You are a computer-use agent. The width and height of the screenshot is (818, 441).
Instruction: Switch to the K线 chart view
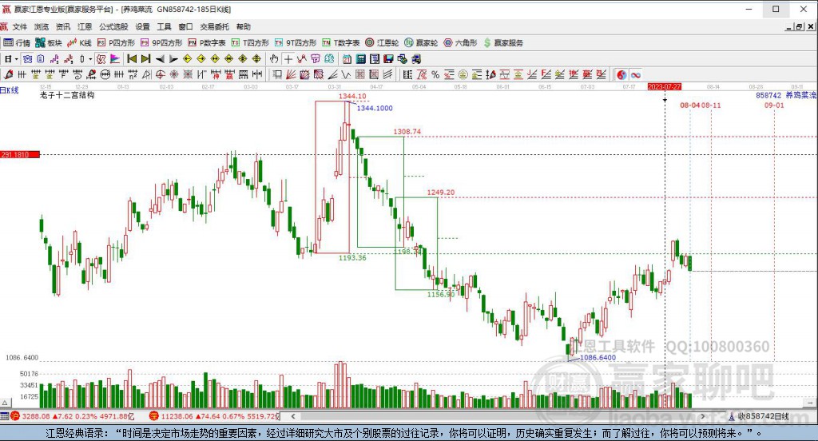[79, 43]
